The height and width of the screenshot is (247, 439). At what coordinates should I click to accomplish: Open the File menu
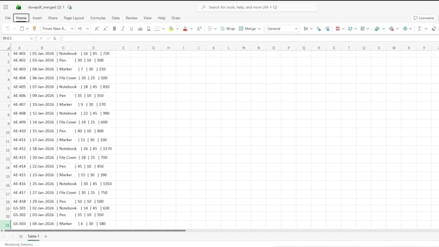click(8, 18)
